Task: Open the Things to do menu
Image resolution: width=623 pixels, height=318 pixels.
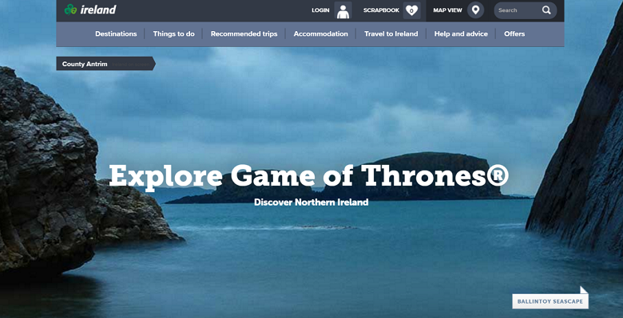Action: 174,33
